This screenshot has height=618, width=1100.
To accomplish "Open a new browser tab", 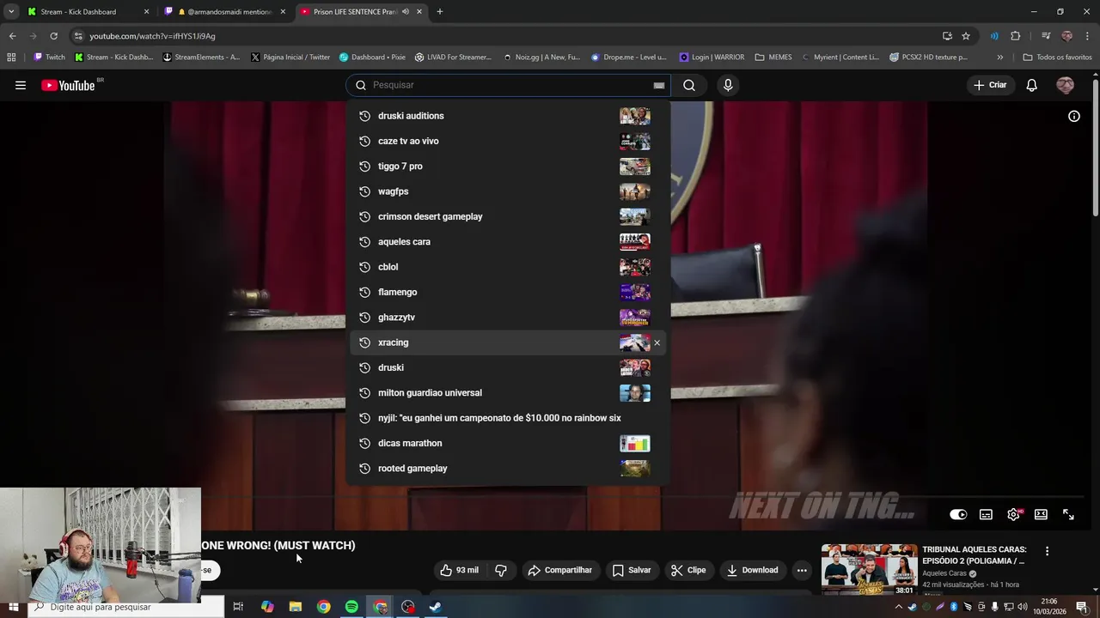I will pos(440,12).
